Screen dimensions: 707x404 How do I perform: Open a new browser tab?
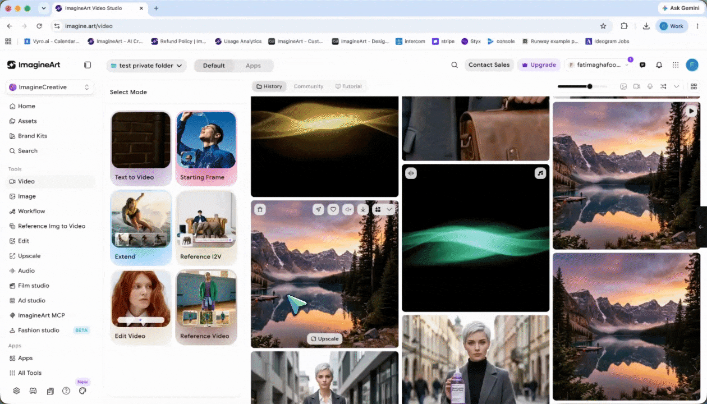coord(156,8)
